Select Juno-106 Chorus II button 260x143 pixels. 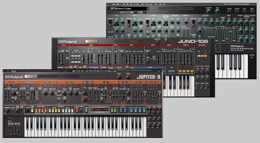coord(205,56)
